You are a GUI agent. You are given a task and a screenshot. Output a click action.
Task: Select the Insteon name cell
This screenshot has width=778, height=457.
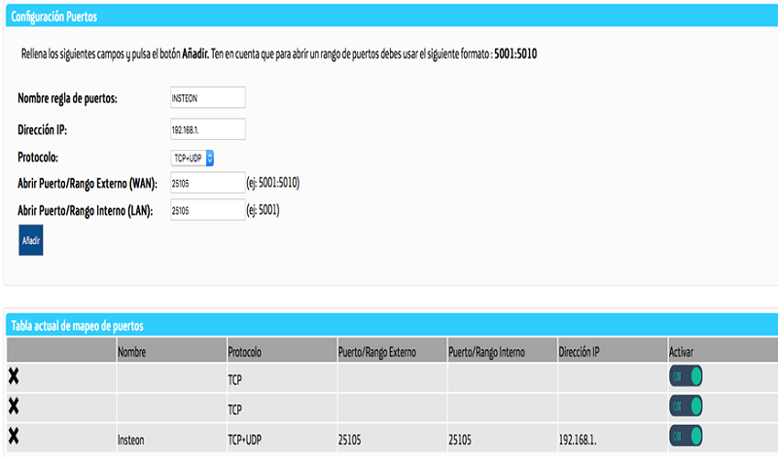171,439
